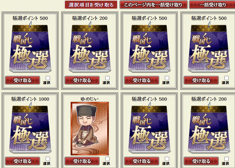Click the 一括受け取り button
The height and width of the screenshot is (168, 235).
pos(212,5)
